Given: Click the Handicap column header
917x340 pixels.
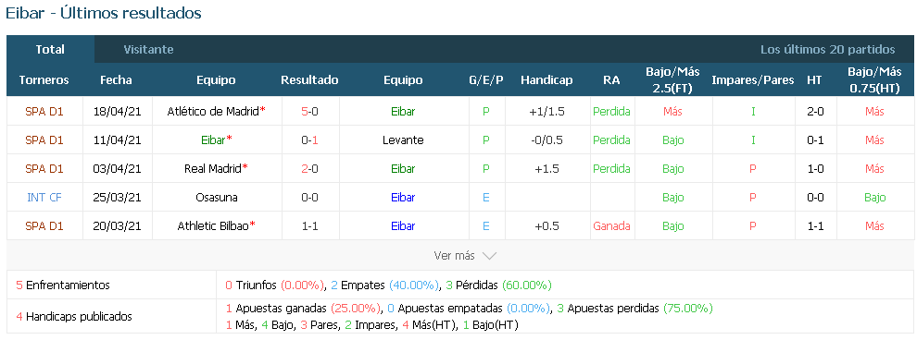Looking at the screenshot, I should pos(546,79).
